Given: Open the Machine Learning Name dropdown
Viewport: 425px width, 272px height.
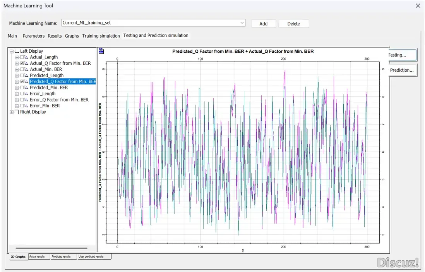Looking at the screenshot, I should (x=242, y=23).
